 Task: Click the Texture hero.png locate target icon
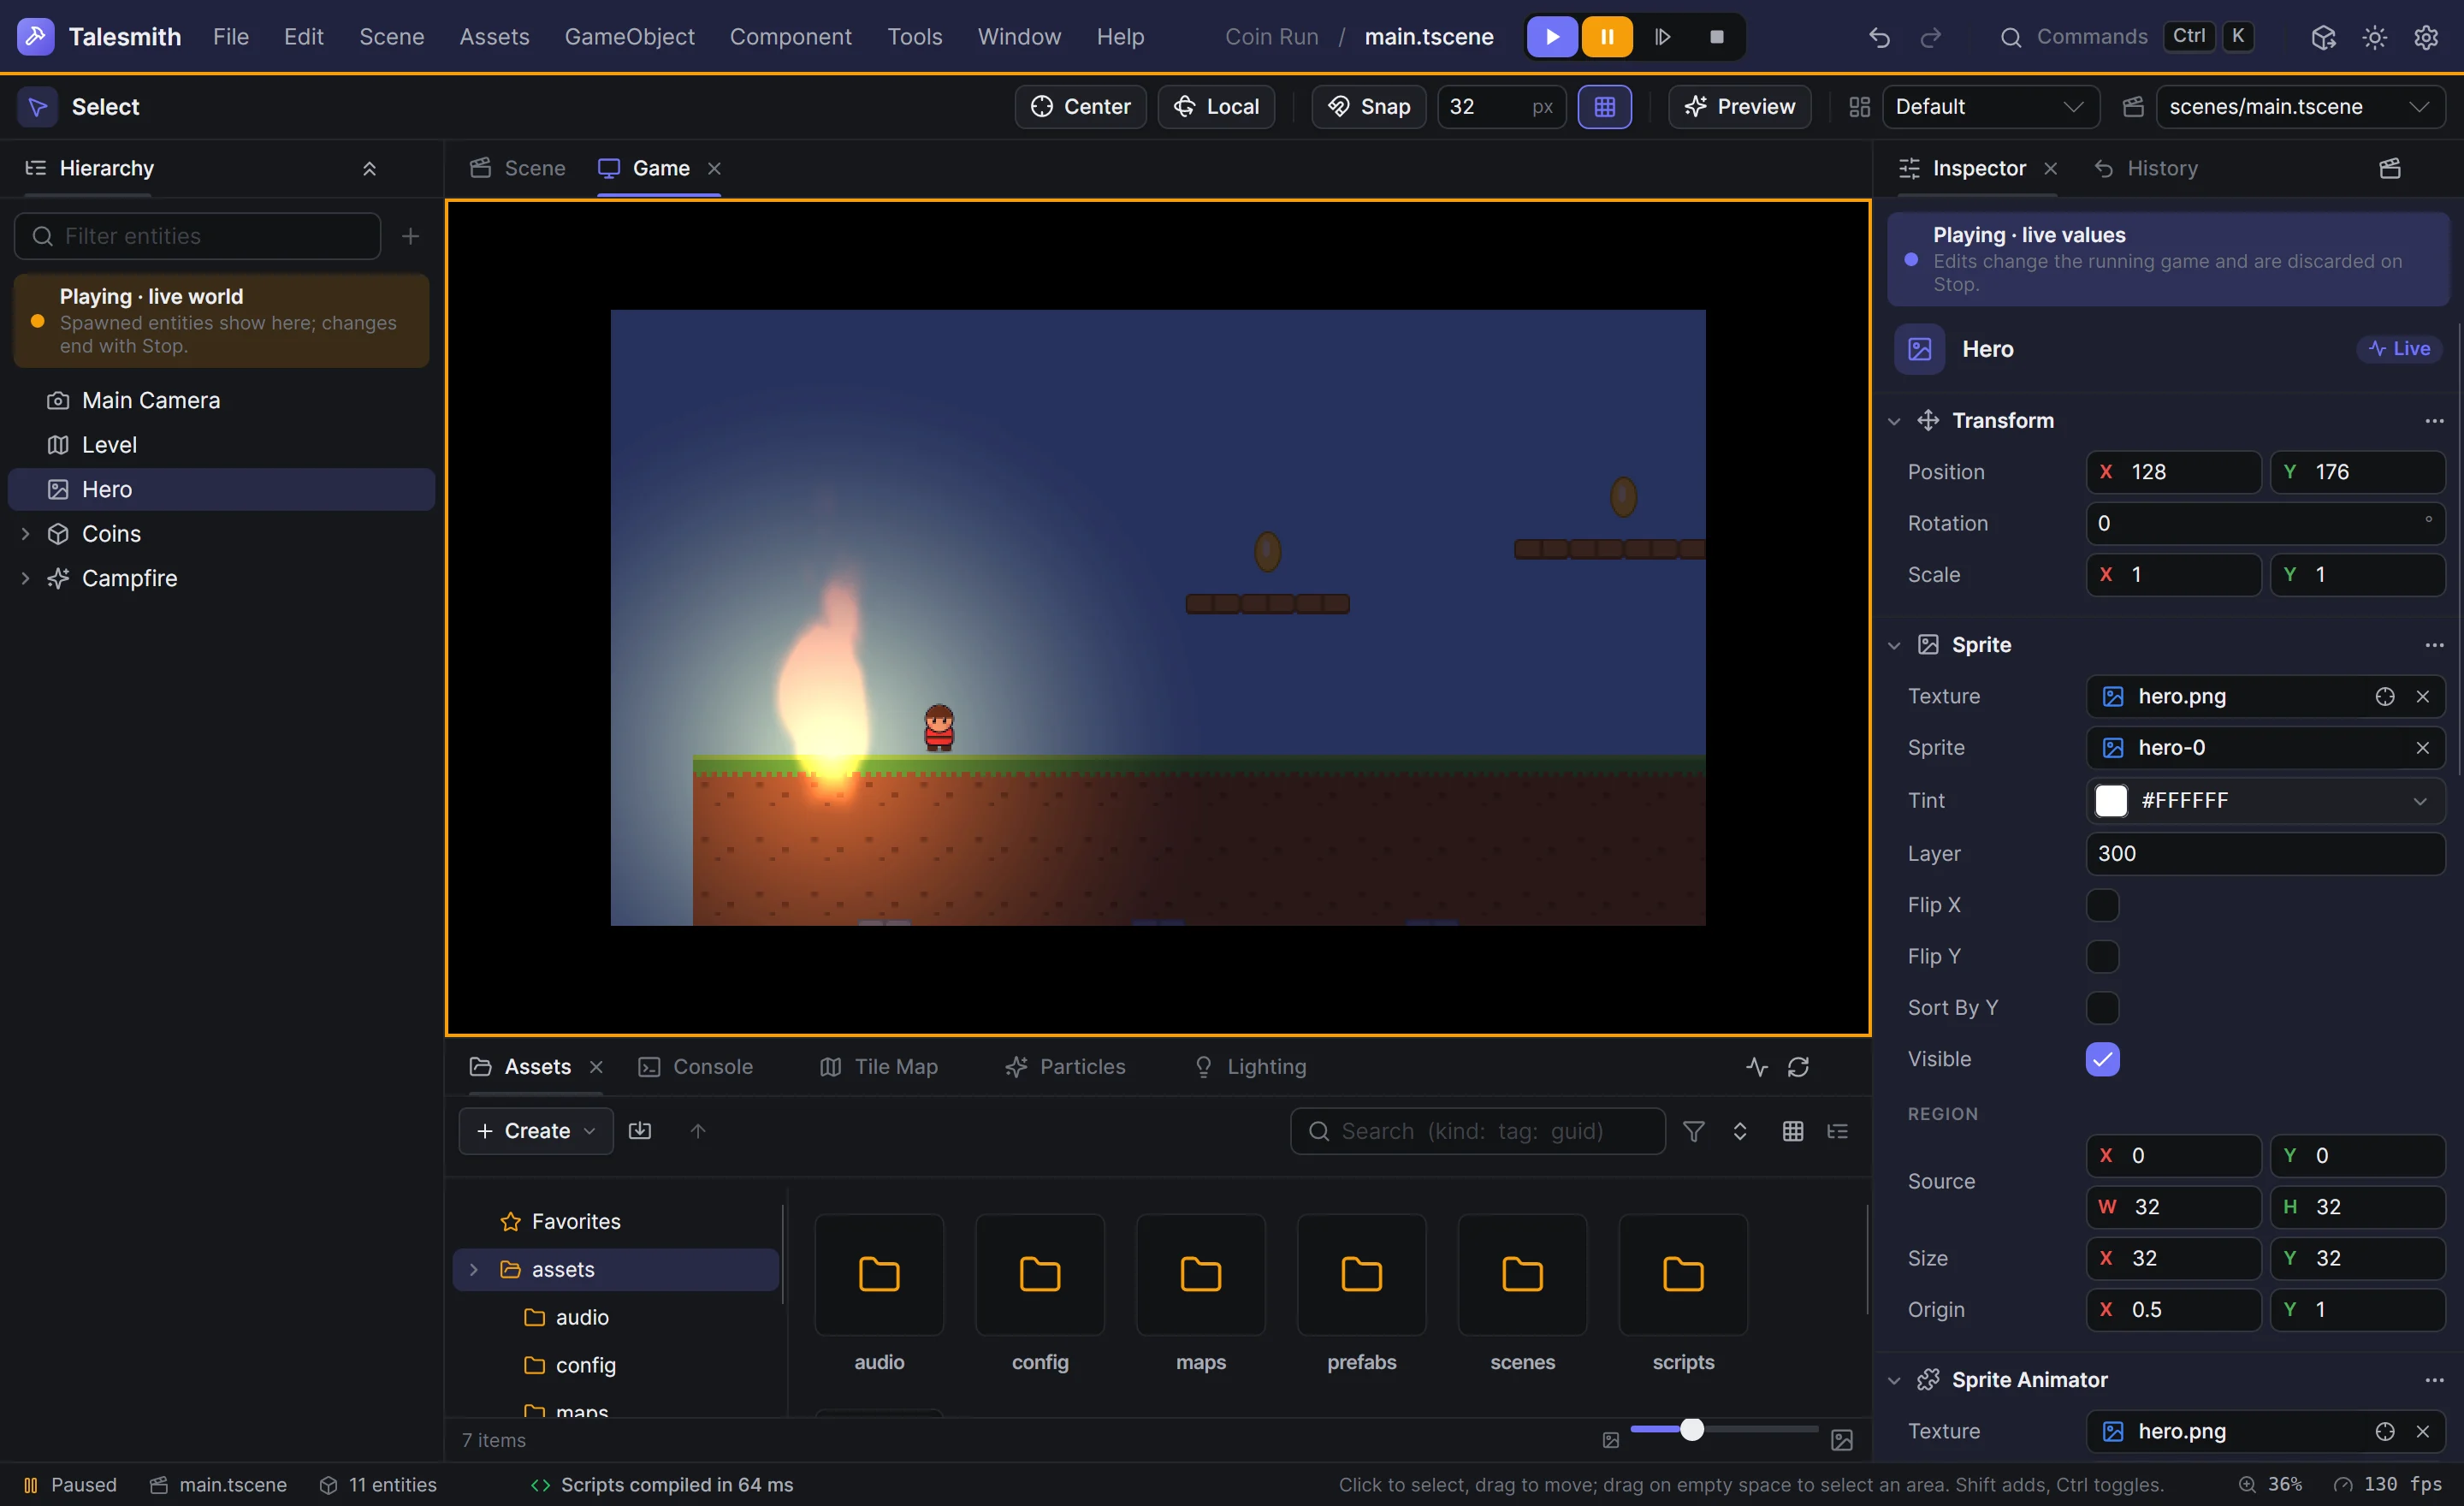click(x=2385, y=697)
